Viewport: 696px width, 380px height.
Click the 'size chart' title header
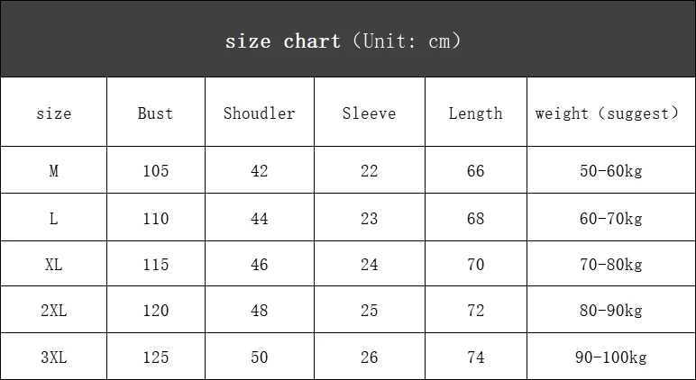pyautogui.click(x=343, y=41)
